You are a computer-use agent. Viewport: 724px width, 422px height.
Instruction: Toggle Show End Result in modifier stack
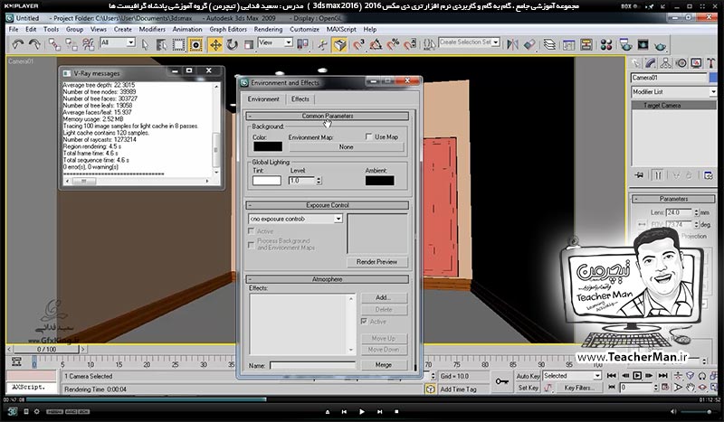(658, 175)
